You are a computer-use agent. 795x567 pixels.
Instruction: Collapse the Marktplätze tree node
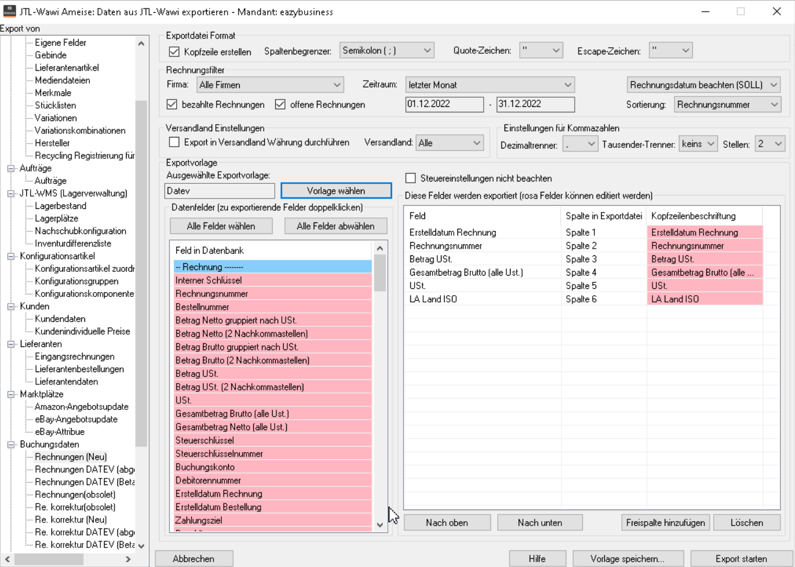[x=10, y=395]
